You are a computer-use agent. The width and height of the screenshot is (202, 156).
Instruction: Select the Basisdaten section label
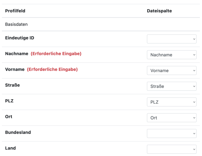click(16, 24)
